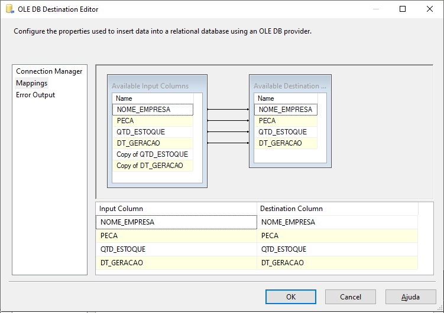Open Input Column cell DT_GERACAO in grid
444x313 pixels.
[176, 263]
